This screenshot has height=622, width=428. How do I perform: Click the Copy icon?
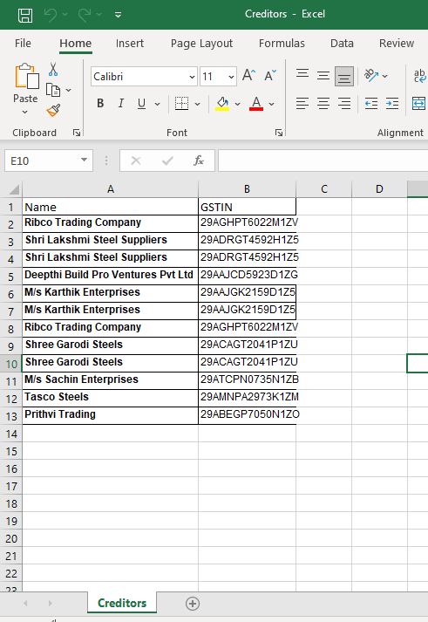(53, 90)
